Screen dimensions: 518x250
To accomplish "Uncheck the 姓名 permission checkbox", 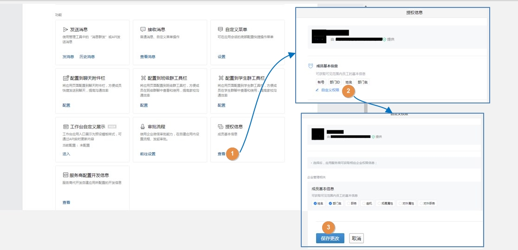I will coord(315,203).
